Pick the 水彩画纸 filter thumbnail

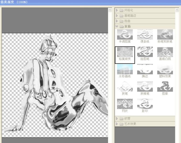(125, 69)
